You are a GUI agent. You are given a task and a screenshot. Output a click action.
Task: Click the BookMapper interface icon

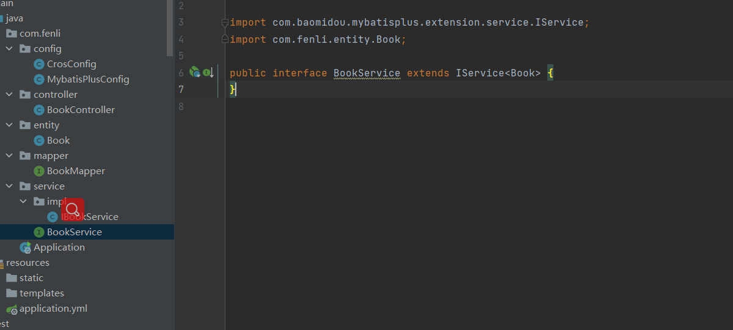tap(39, 171)
